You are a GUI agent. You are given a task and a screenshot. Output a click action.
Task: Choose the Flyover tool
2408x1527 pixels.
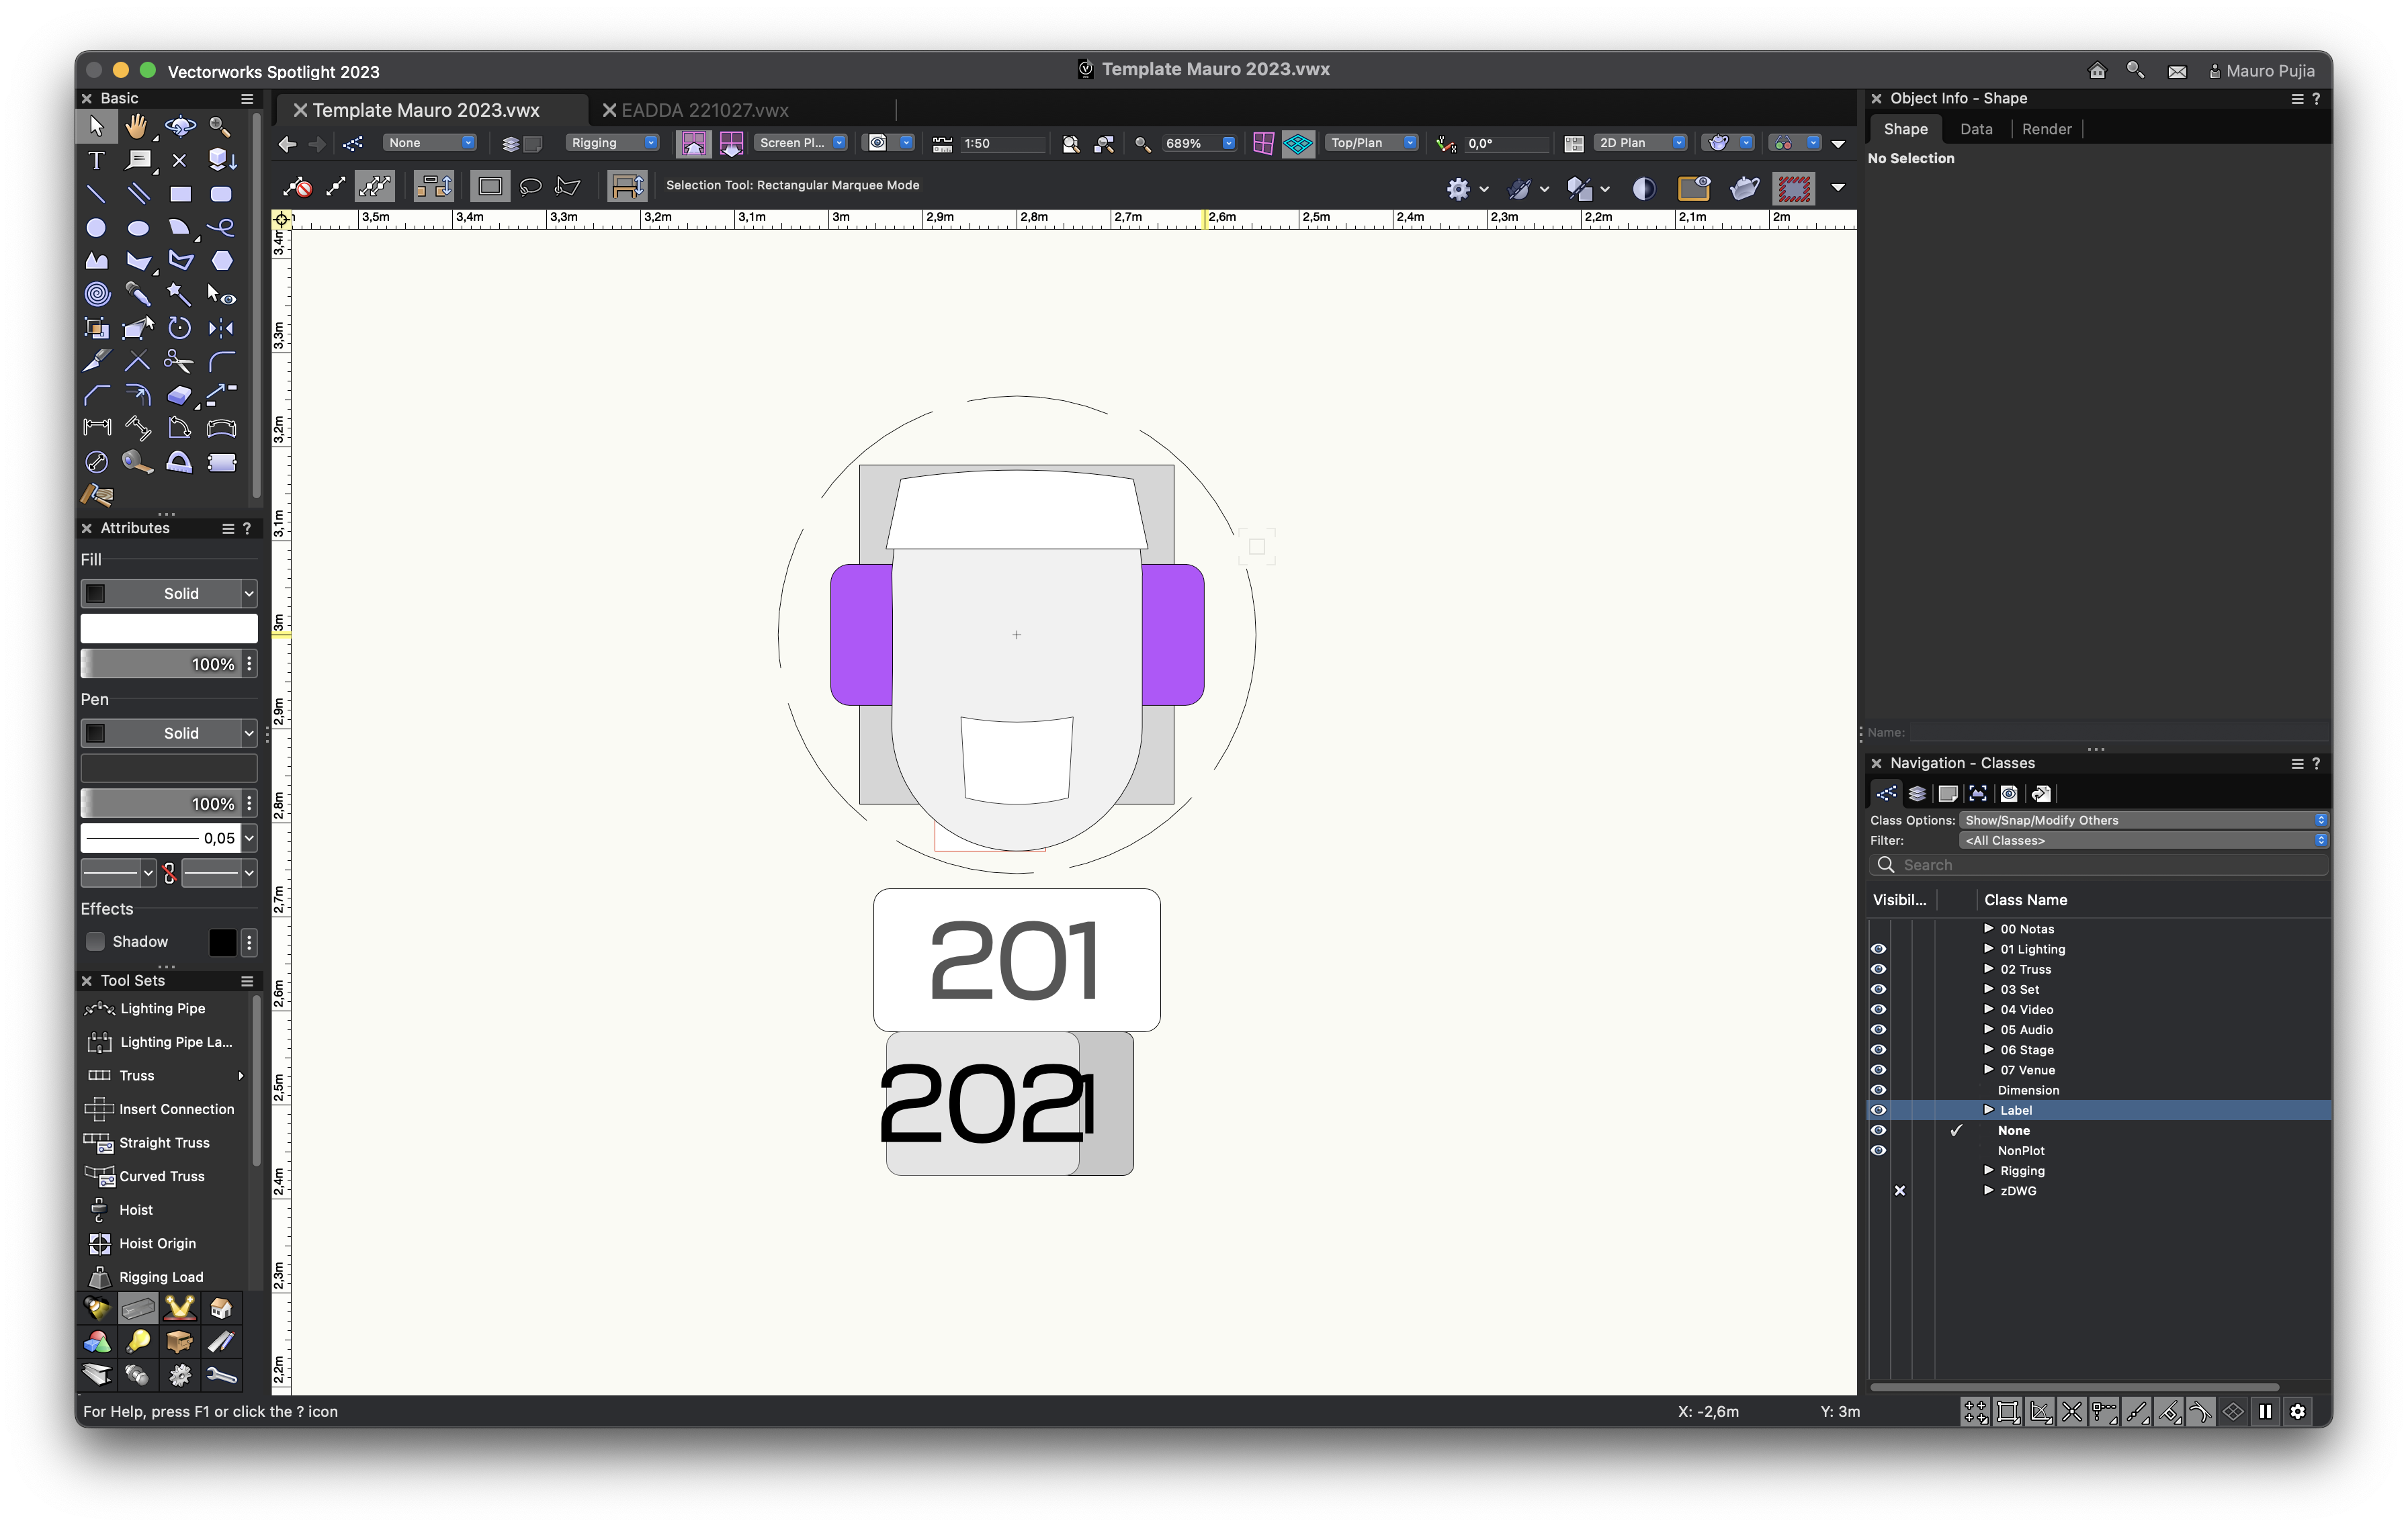click(x=180, y=127)
